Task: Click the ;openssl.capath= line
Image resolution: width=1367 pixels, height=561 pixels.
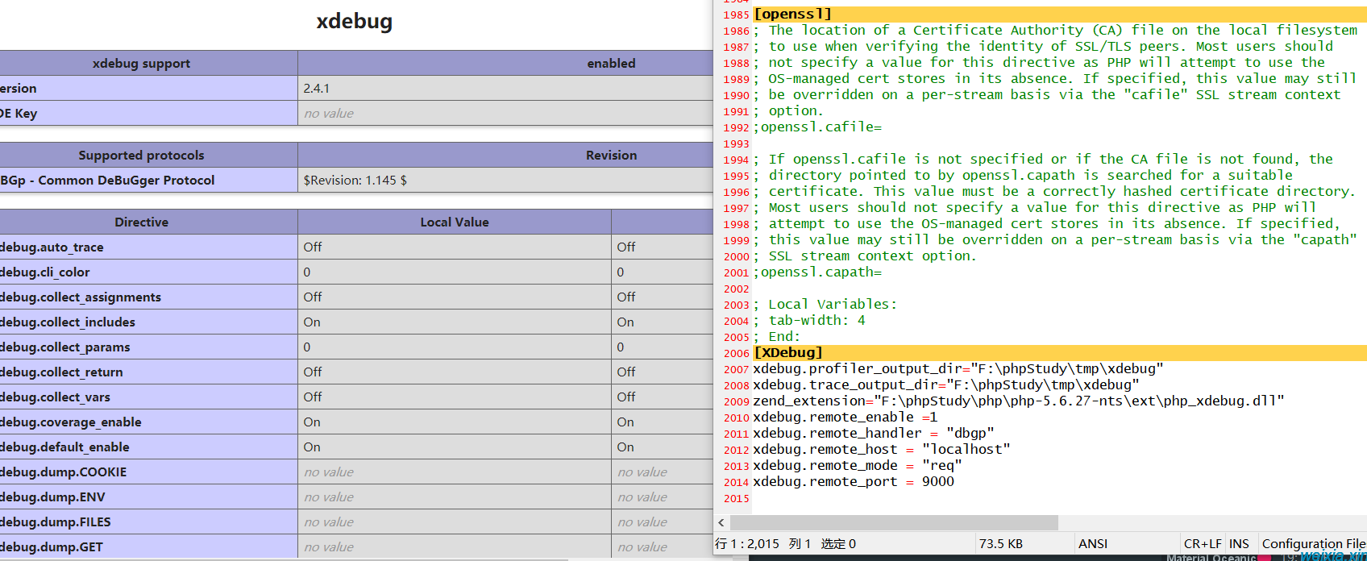Action: click(817, 272)
